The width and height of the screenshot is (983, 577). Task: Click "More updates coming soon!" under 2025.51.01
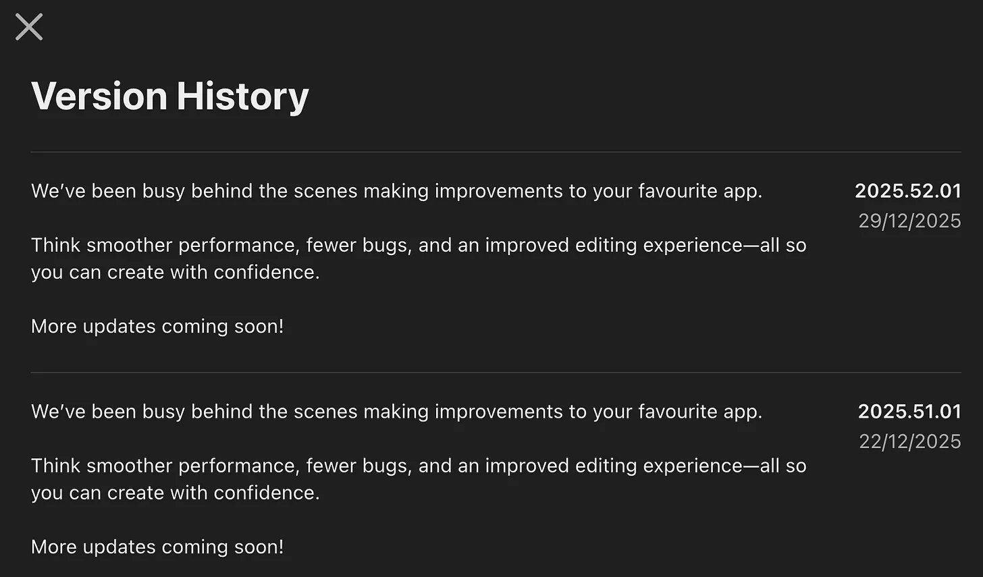point(157,547)
